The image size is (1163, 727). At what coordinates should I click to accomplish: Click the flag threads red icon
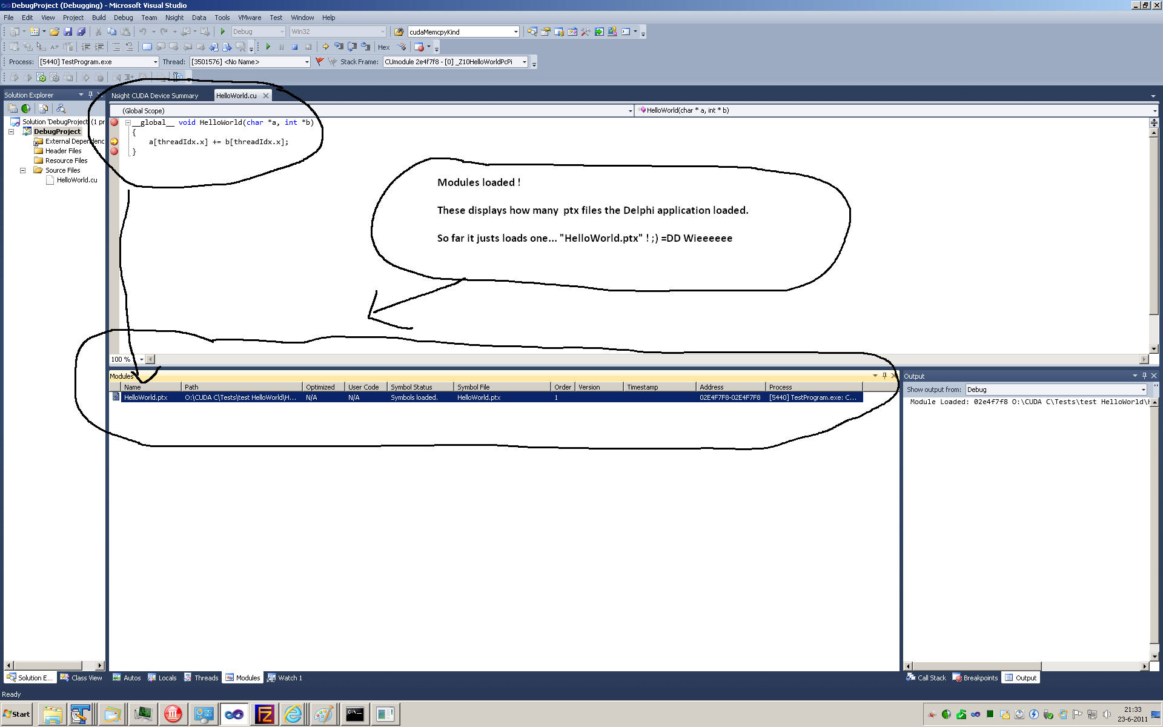pyautogui.click(x=320, y=62)
